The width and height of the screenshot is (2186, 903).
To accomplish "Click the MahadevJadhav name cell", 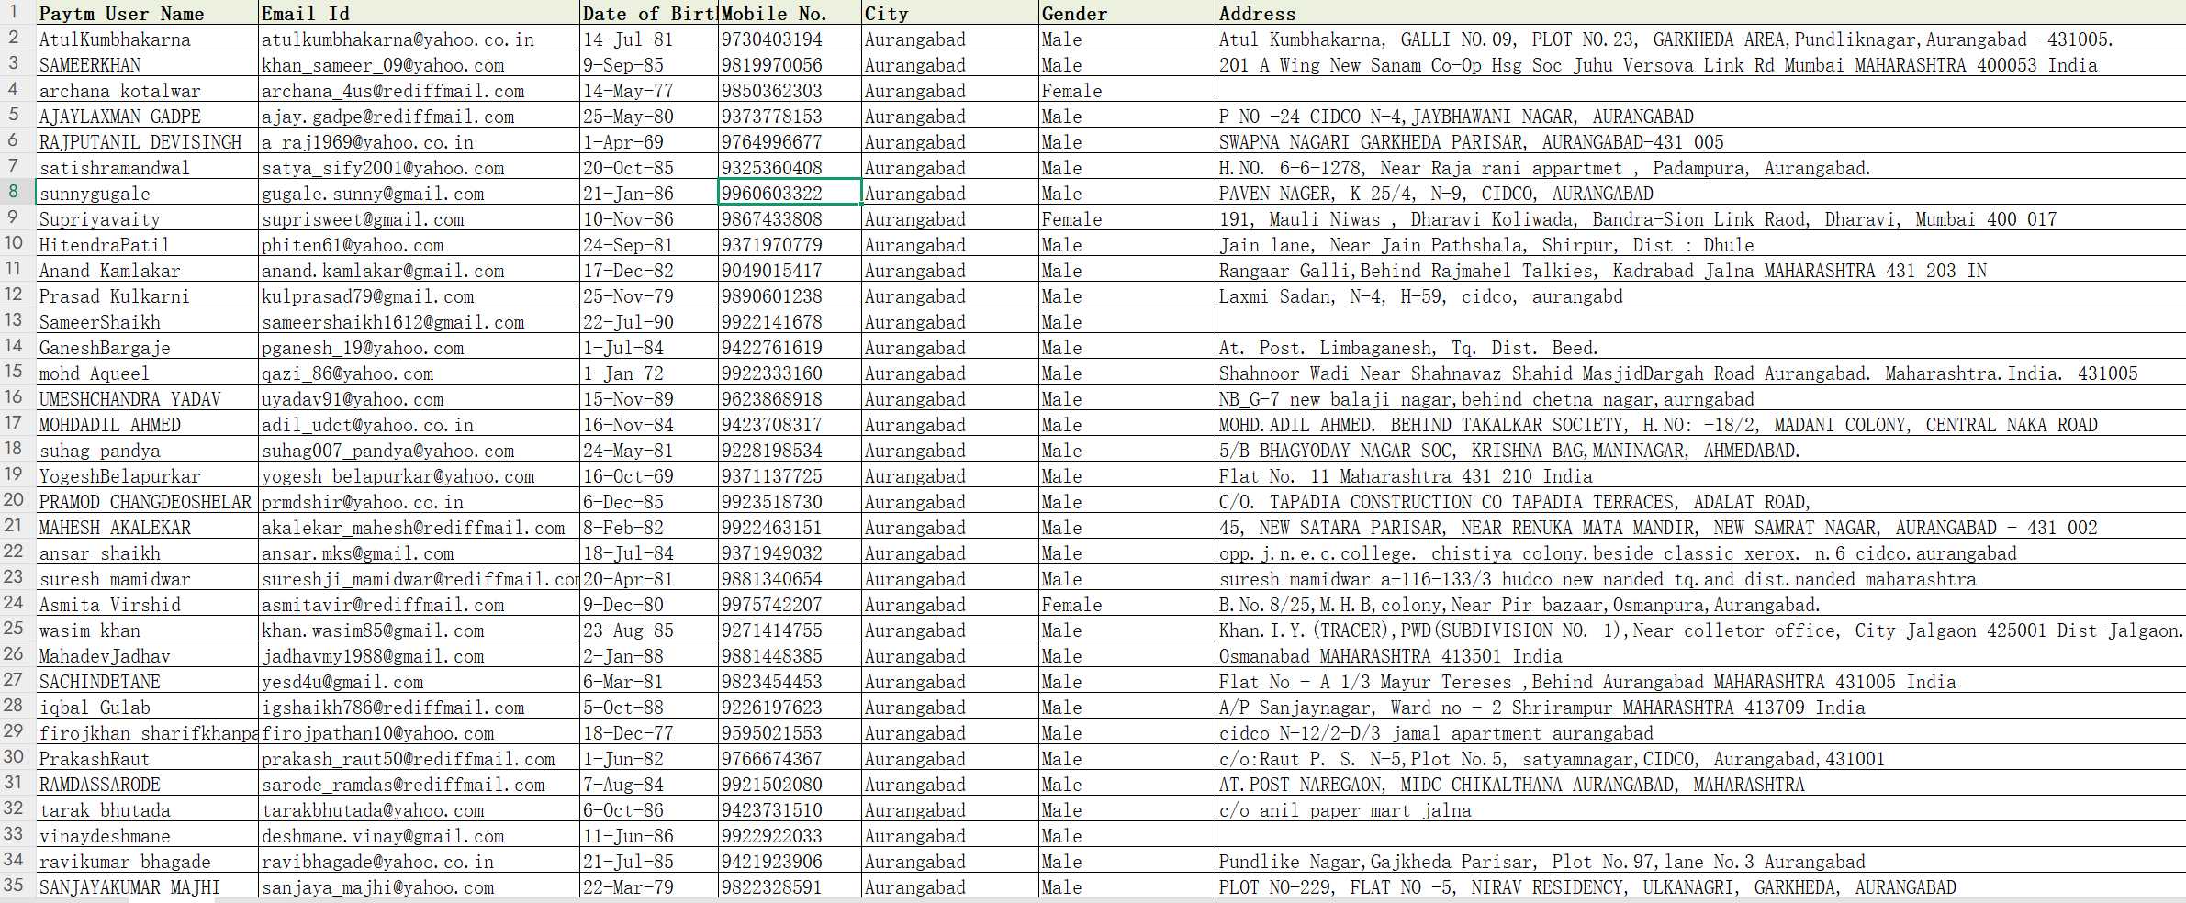I will (147, 655).
